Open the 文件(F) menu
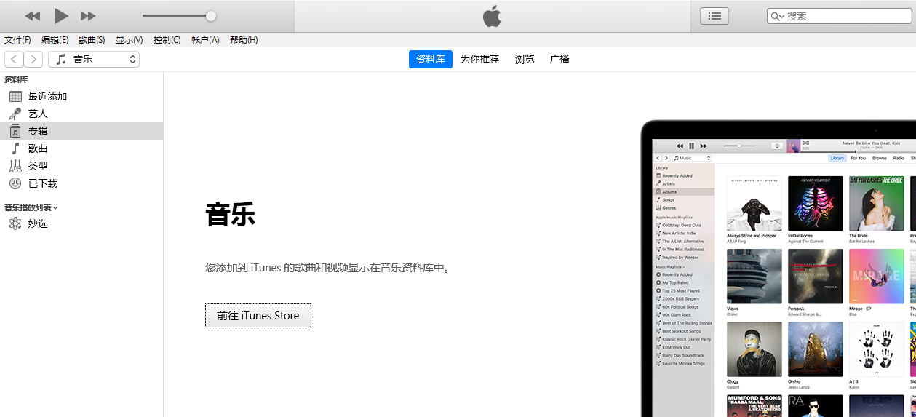 17,40
